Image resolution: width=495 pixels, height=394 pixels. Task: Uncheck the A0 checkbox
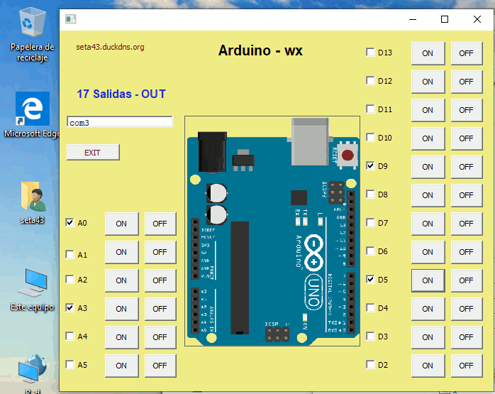coord(69,223)
